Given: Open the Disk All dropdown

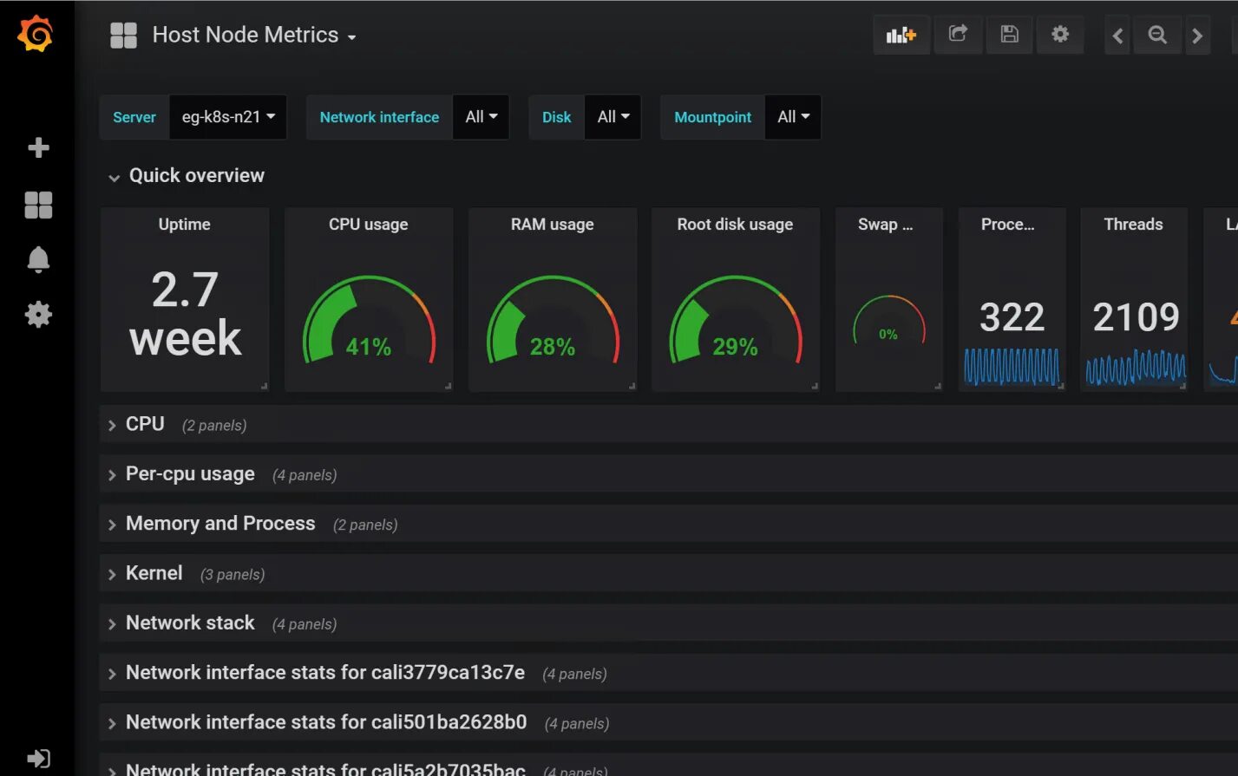Looking at the screenshot, I should pos(613,117).
